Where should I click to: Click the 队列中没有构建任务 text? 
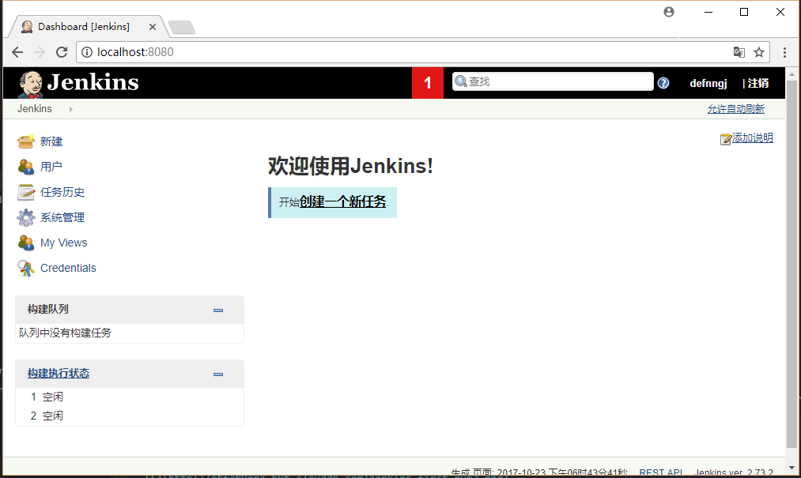click(x=65, y=333)
